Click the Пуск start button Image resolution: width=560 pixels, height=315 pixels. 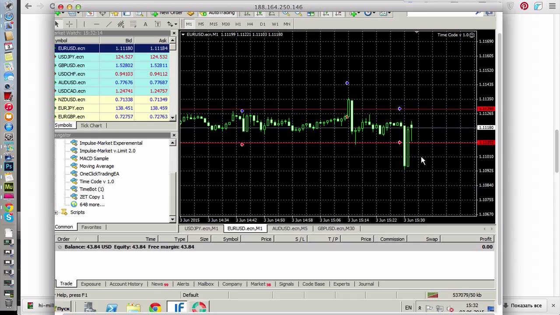click(63, 308)
